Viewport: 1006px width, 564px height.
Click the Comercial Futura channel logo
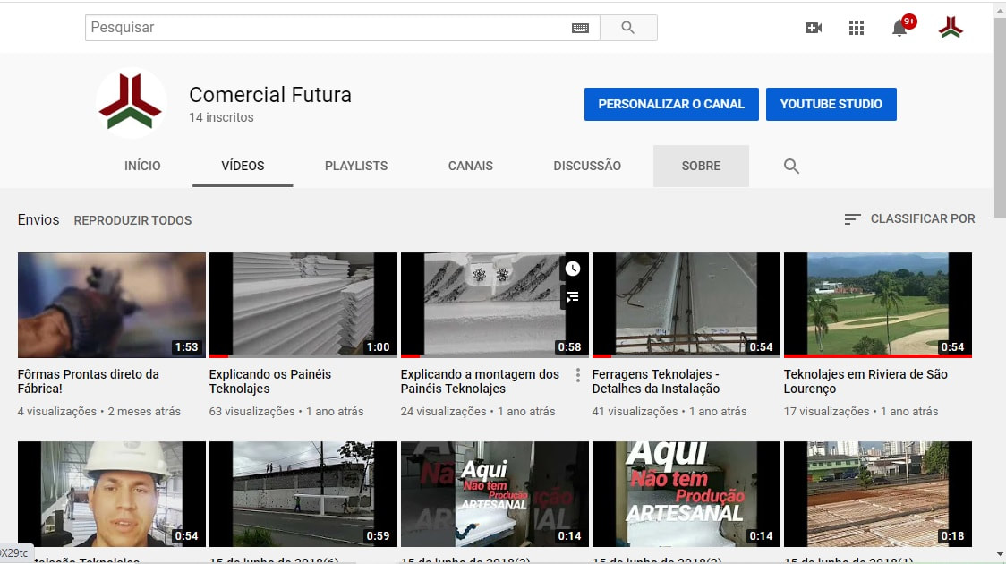click(131, 103)
